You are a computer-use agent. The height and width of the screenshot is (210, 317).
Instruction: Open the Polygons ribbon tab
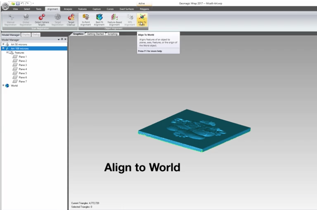(x=144, y=9)
